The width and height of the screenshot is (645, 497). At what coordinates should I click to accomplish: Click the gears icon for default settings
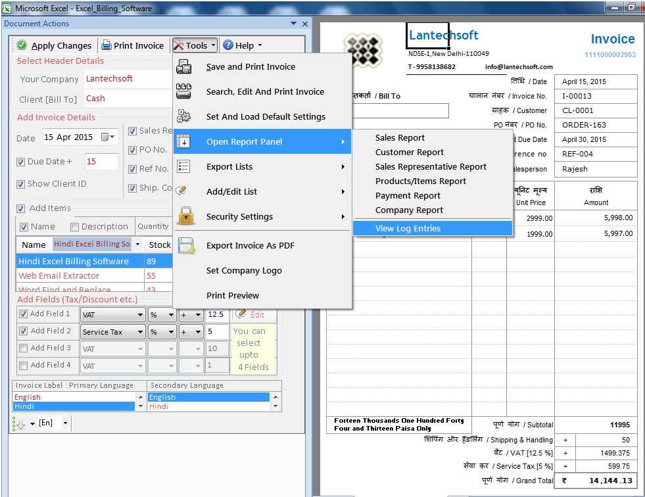tap(184, 116)
